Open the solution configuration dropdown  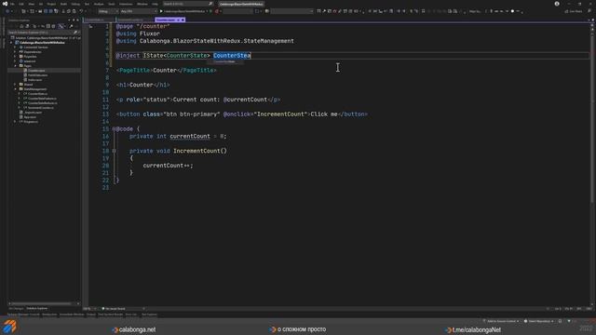click(x=108, y=11)
